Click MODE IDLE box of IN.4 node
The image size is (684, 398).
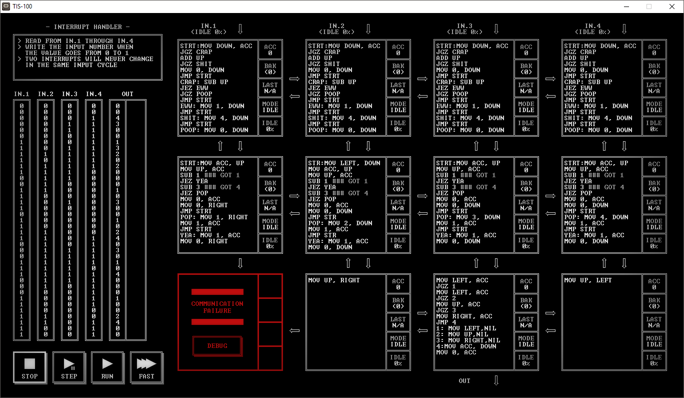click(x=654, y=107)
